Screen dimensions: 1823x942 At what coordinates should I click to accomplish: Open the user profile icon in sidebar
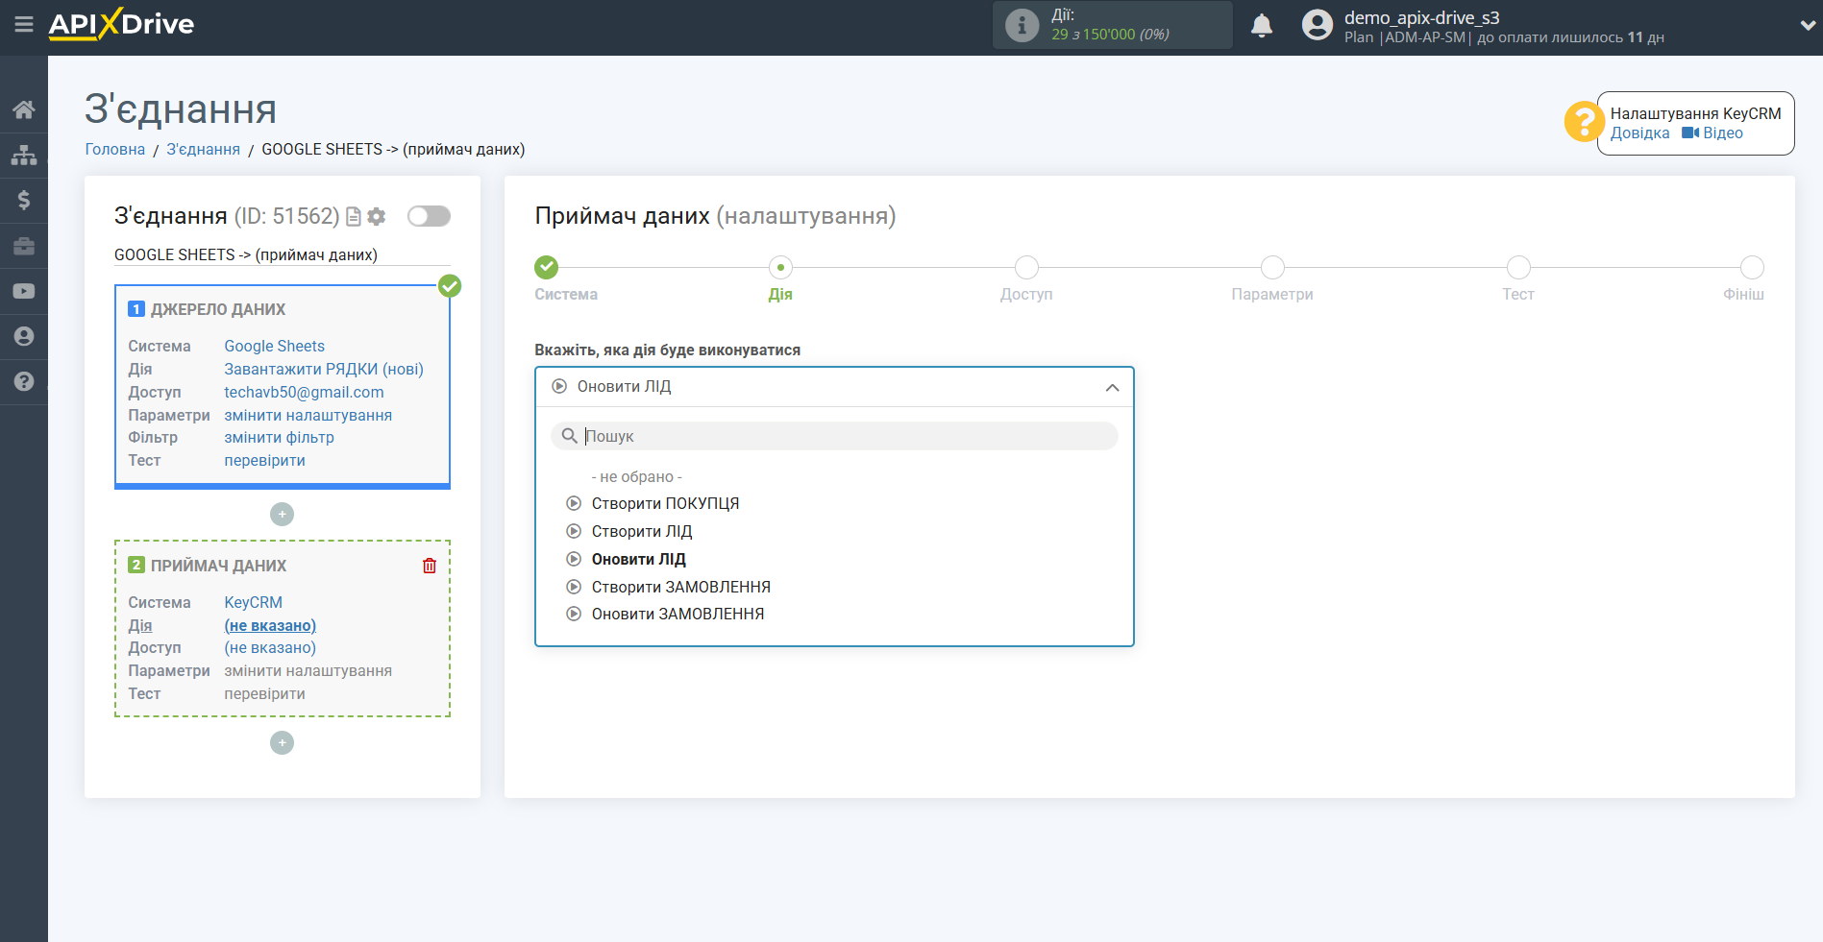(24, 336)
